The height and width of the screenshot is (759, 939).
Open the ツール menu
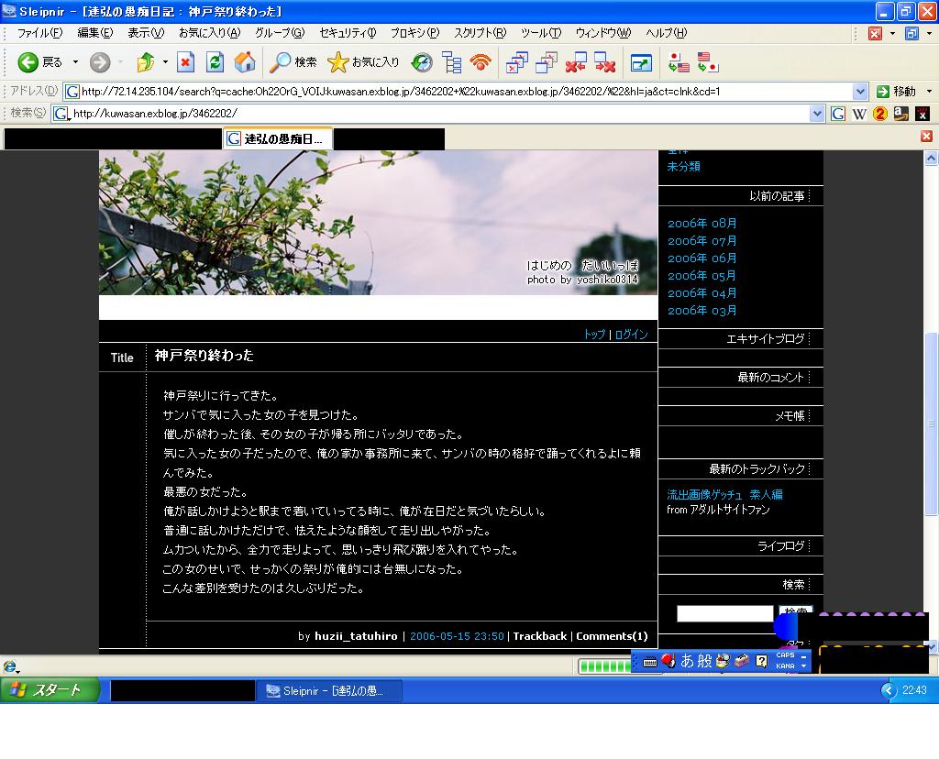pyautogui.click(x=540, y=33)
